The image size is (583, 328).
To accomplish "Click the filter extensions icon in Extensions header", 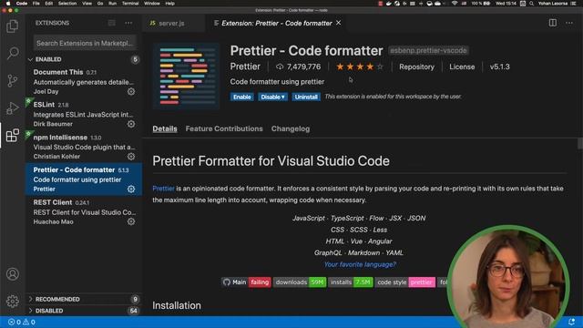I will (111, 23).
